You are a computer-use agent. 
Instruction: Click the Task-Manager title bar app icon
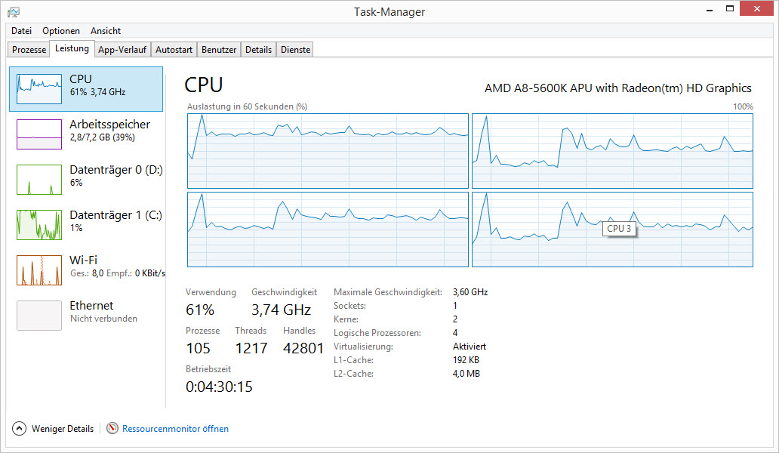(14, 11)
